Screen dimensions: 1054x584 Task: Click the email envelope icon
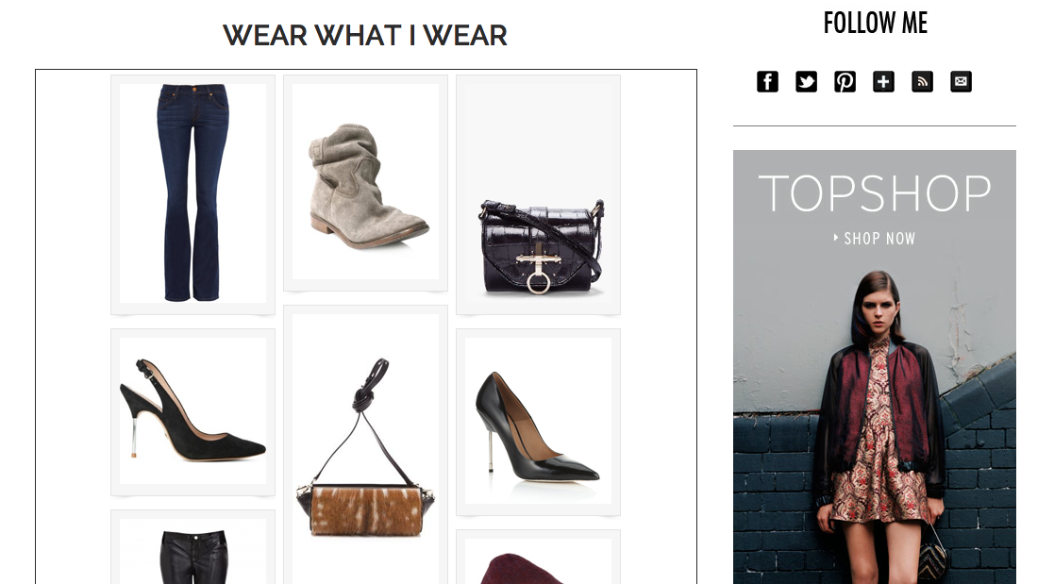(962, 81)
